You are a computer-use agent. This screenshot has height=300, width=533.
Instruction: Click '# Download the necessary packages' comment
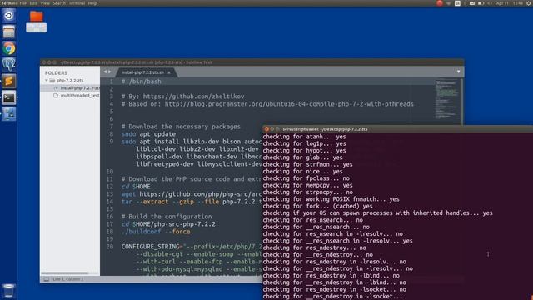[x=181, y=127]
